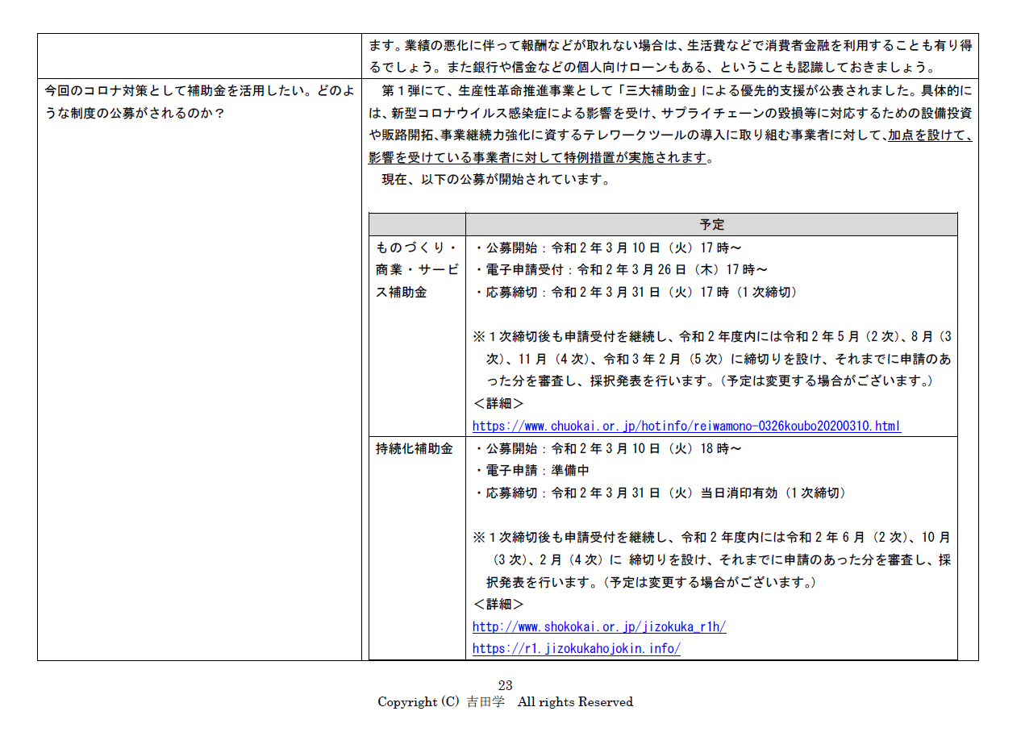The image size is (1021, 732).
Task: Click the 電子申請受付 3月26日 line
Action: click(x=619, y=270)
